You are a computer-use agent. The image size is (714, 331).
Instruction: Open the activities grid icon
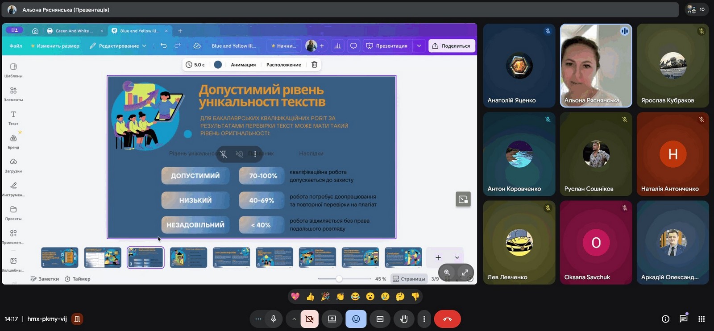pyautogui.click(x=702, y=319)
